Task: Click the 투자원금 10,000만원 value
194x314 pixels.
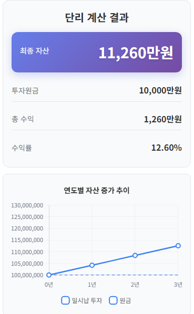Action: [160, 90]
